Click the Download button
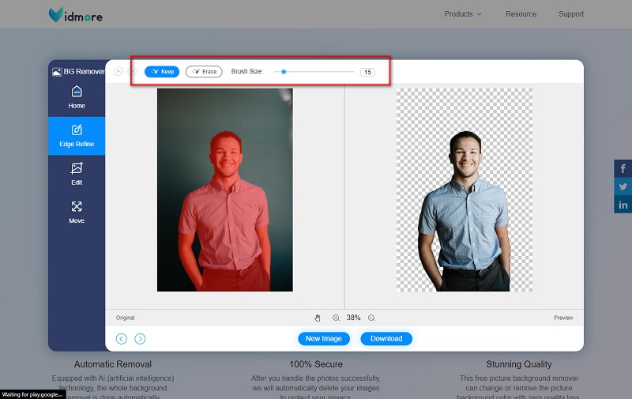Screen dimensions: 632x399 386,339
